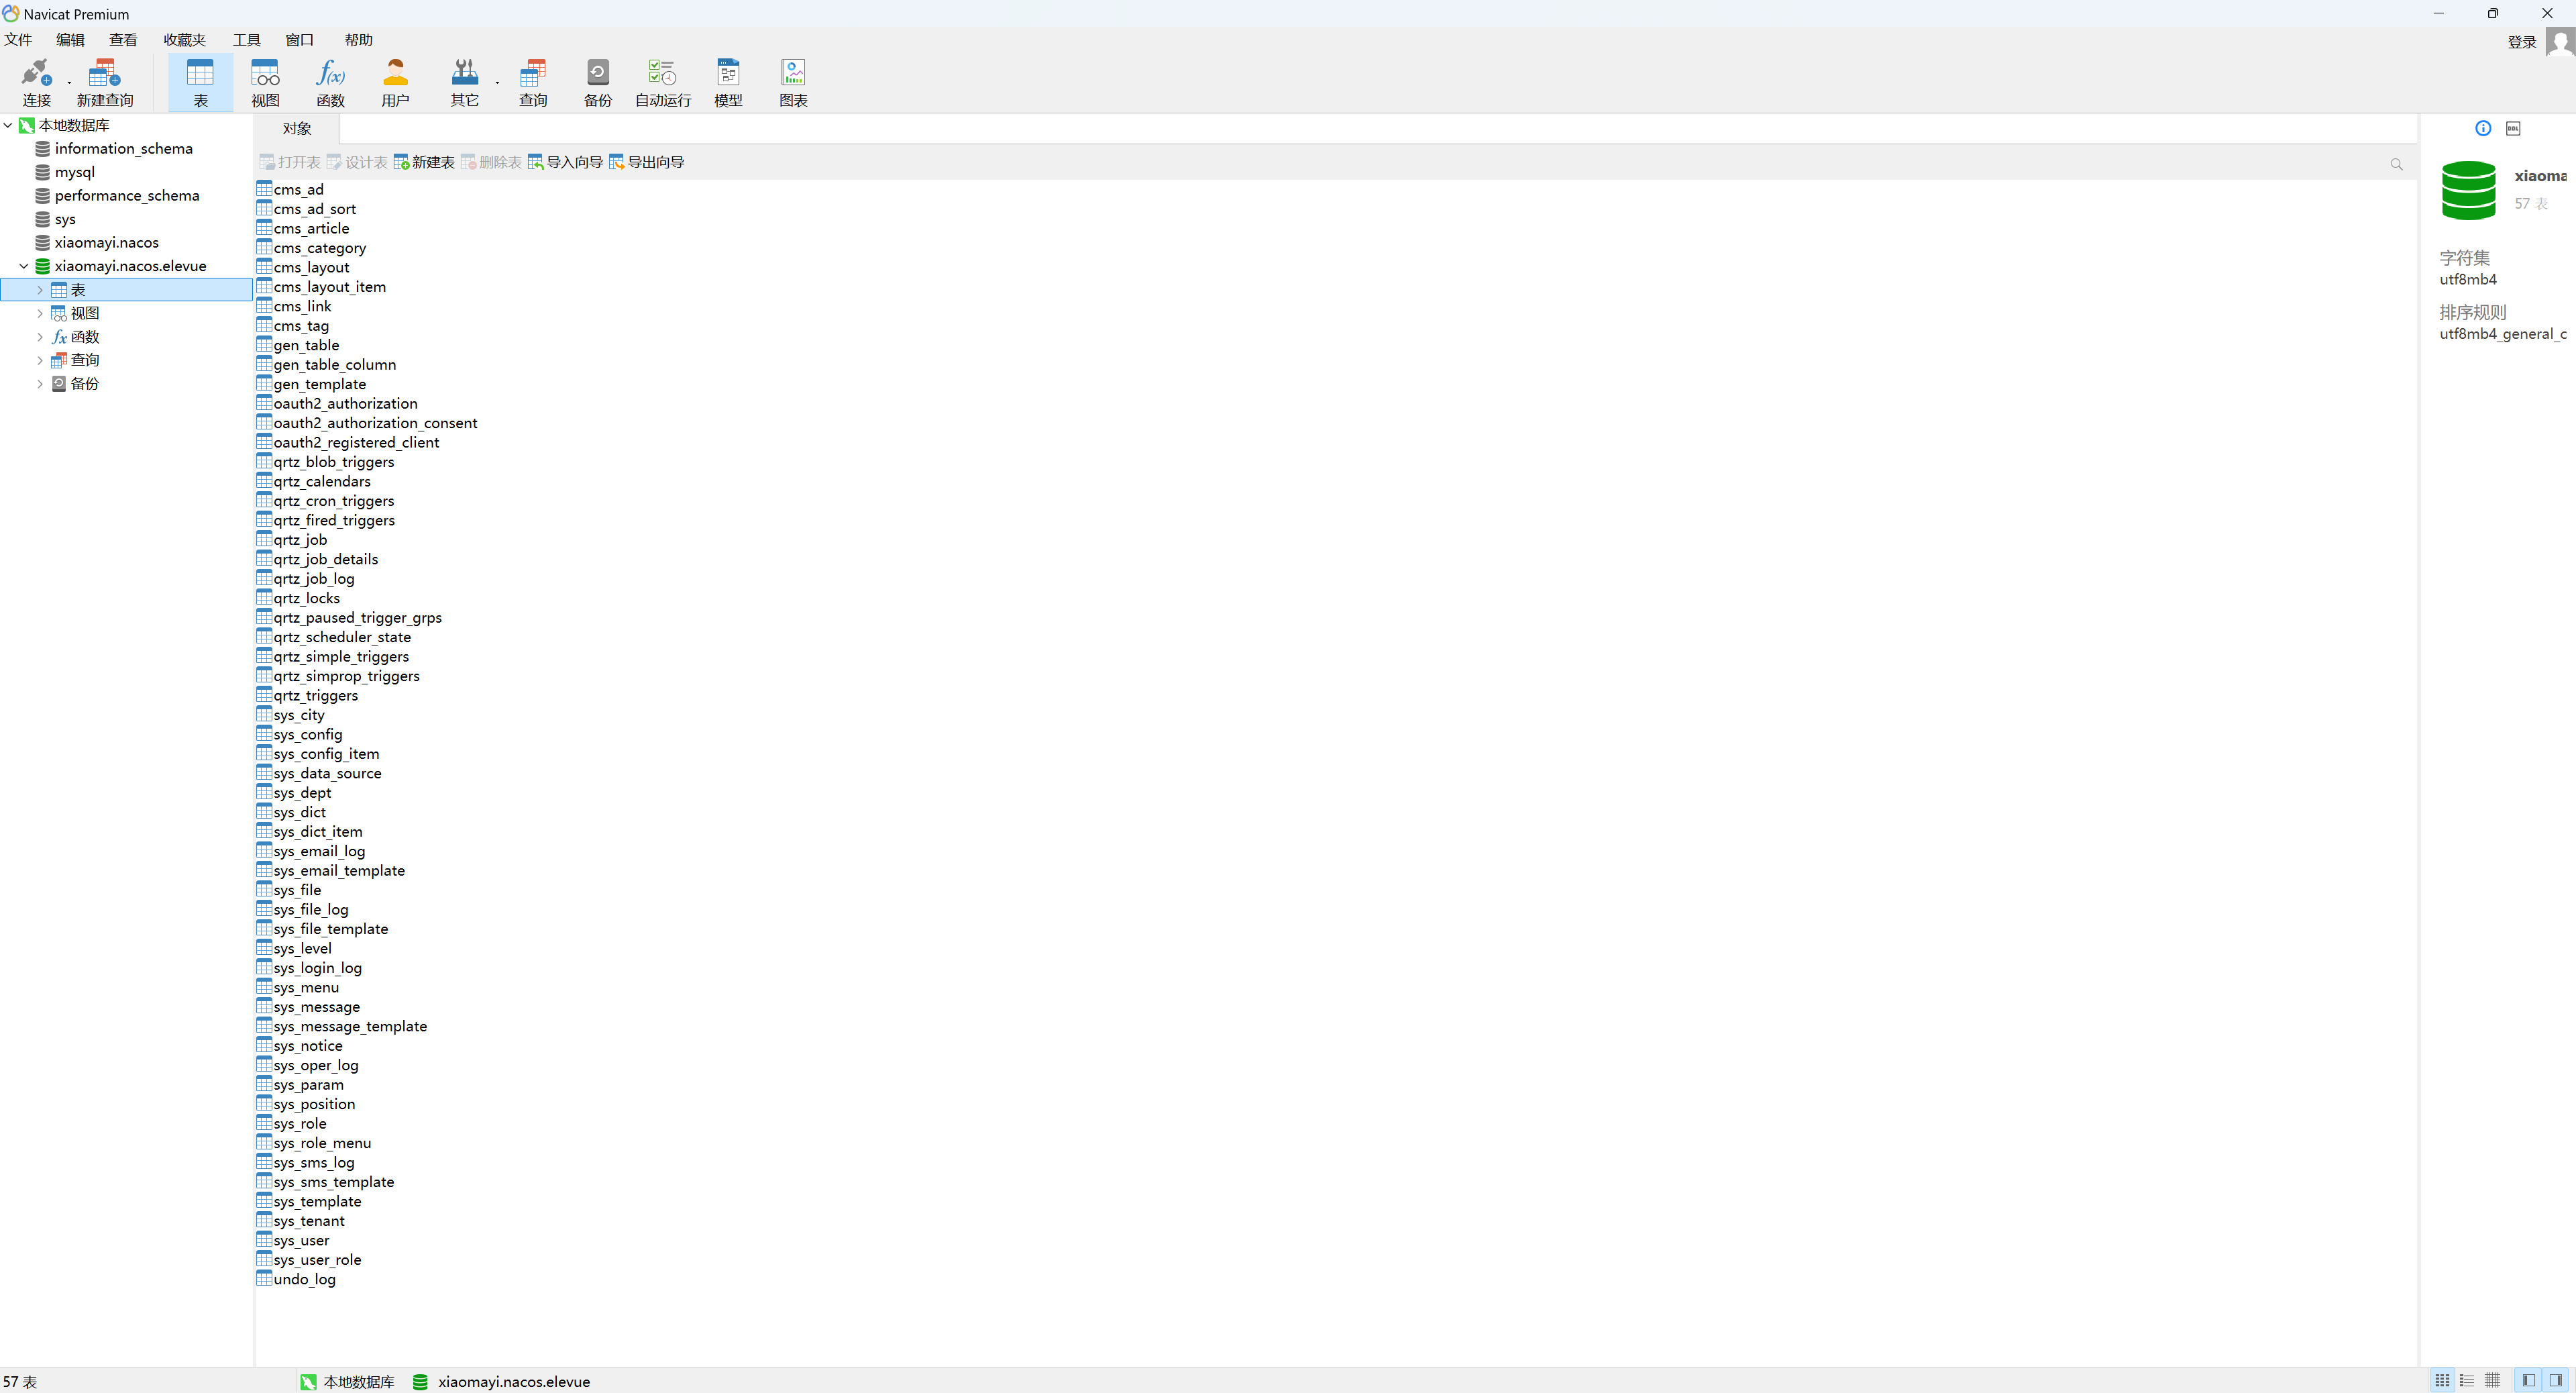Open 其它 other objects toolbar icon

coord(464,83)
